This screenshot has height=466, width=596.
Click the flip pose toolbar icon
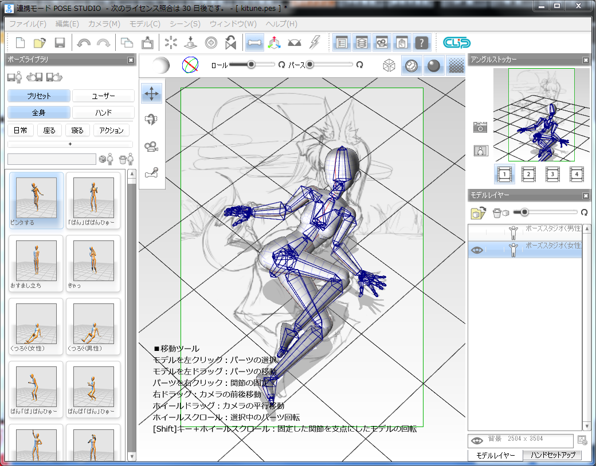point(230,42)
